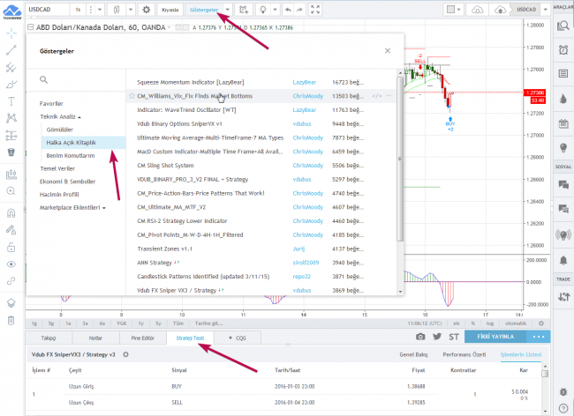This screenshot has width=574, height=416.
Task: Collapse the Teknik Analiz category
Action: pyautogui.click(x=60, y=116)
